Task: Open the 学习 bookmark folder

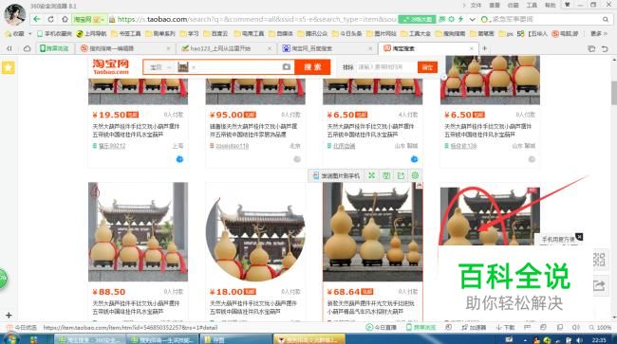Action: 189,34
